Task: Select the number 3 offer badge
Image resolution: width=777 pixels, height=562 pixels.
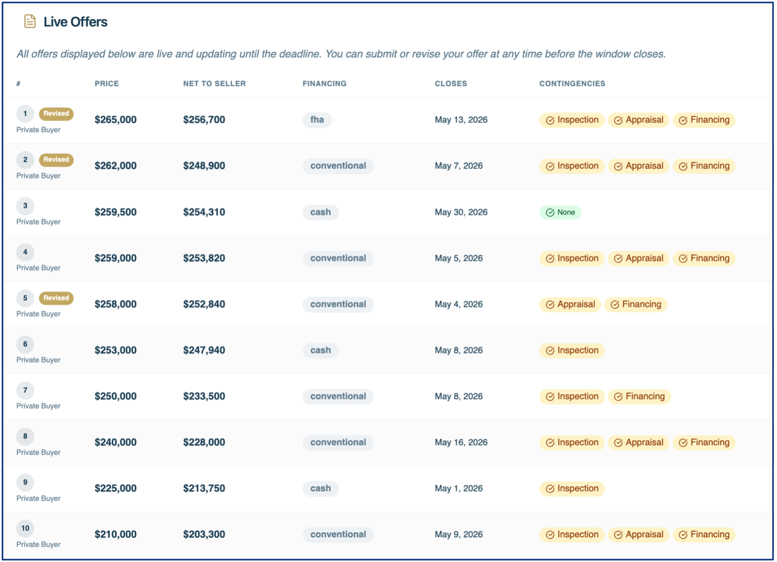Action: pyautogui.click(x=25, y=206)
